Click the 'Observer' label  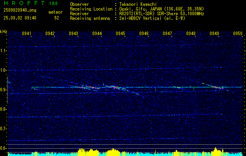pos(79,4)
